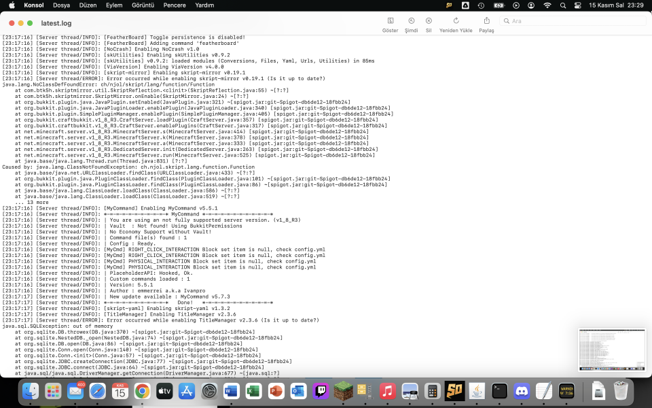Image resolution: width=652 pixels, height=408 pixels.
Task: Click the gold SD menu bar icon
Action: pos(449,5)
